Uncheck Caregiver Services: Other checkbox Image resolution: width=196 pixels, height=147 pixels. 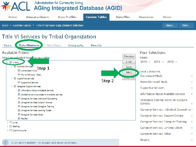19,114
